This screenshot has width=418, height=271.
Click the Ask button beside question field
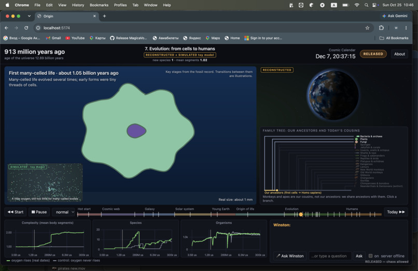(359, 256)
